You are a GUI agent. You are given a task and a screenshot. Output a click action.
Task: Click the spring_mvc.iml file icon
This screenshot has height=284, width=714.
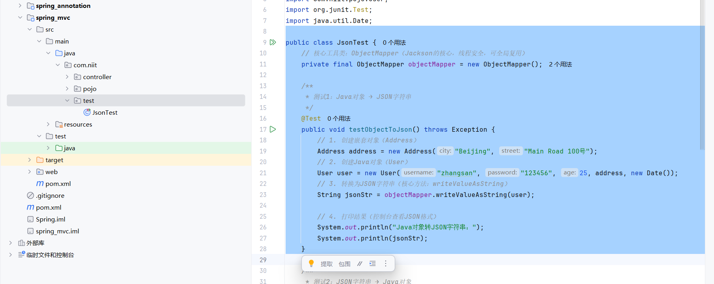pos(30,231)
